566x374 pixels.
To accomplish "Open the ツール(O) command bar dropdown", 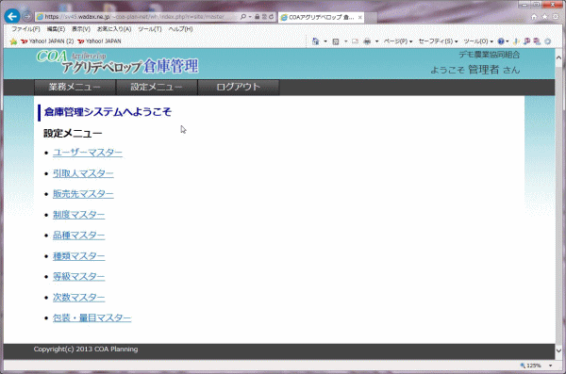I will [478, 41].
